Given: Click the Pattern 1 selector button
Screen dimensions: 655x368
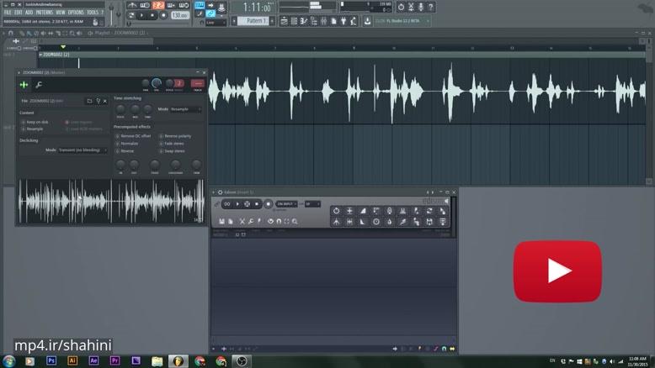Looking at the screenshot, I should point(256,20).
